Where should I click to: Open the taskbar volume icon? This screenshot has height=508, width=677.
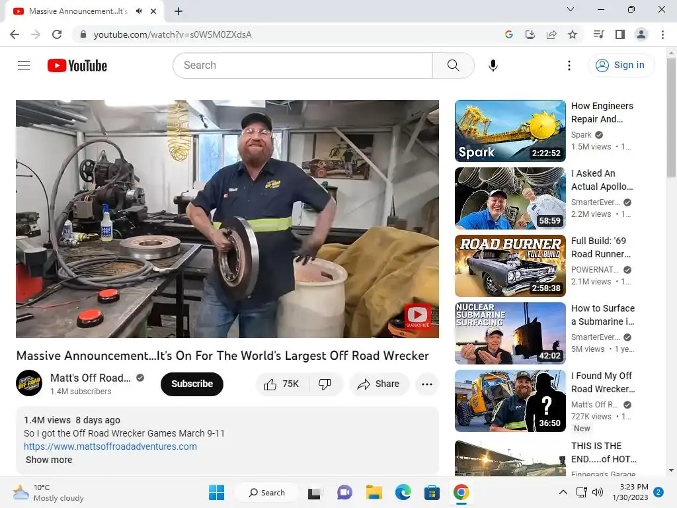[x=597, y=492]
